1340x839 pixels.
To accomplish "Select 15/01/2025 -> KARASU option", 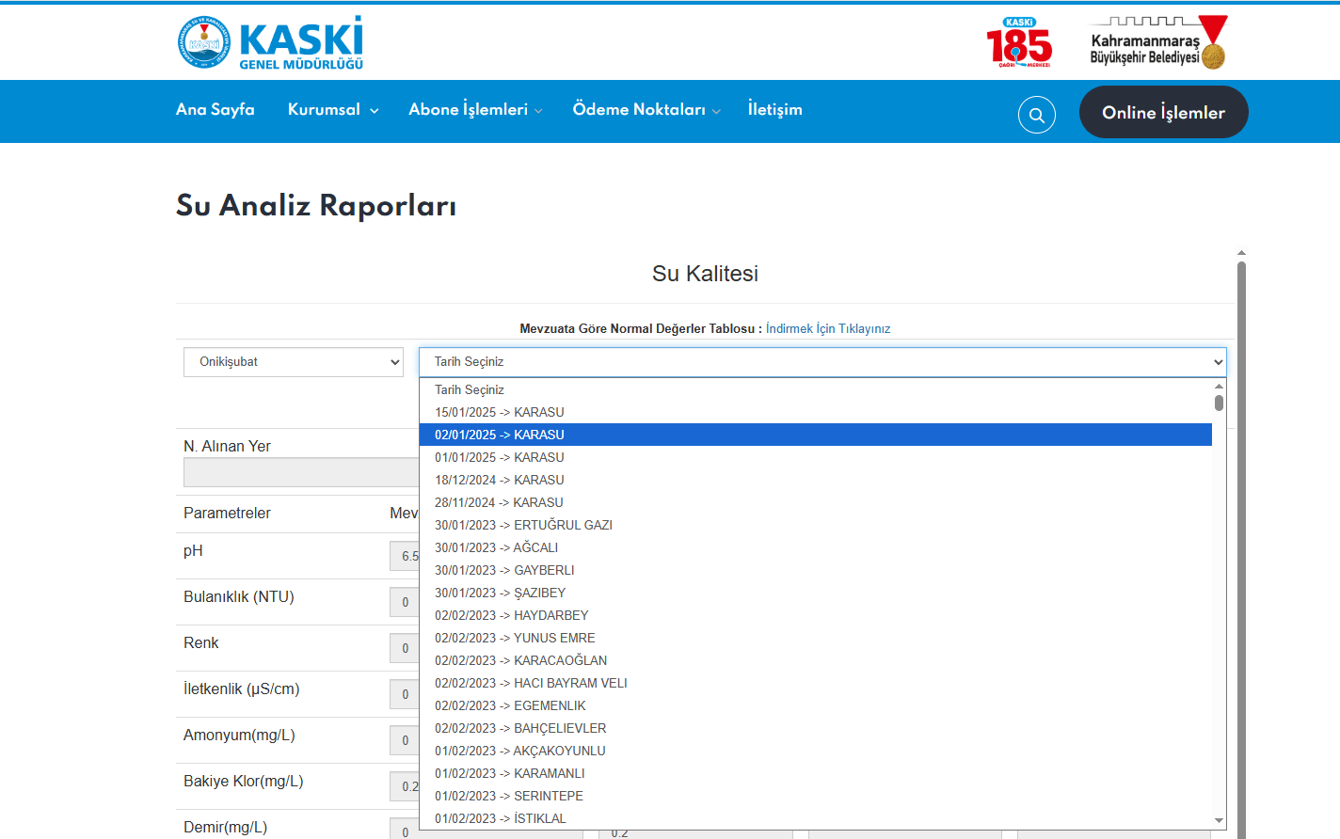I will tap(500, 412).
